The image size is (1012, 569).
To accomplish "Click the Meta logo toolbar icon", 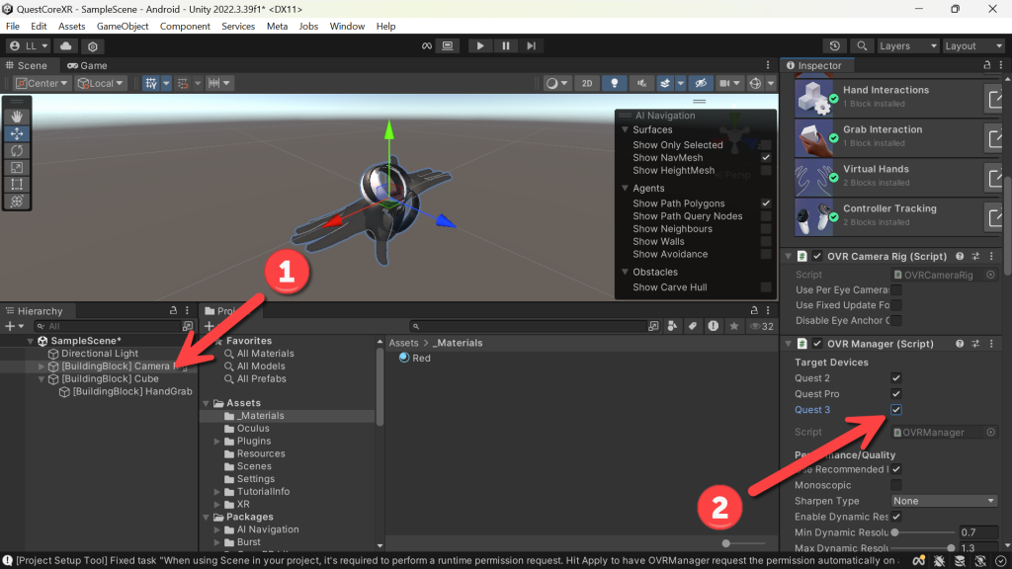I will point(427,45).
